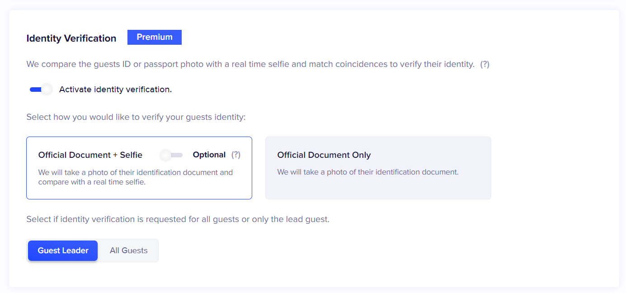Click the help icon after the verification description
Image resolution: width=626 pixels, height=293 pixels.
(x=485, y=64)
